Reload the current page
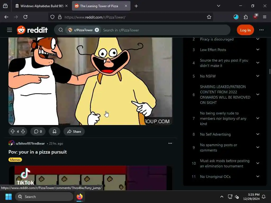271x203 pixels. pyautogui.click(x=25, y=17)
